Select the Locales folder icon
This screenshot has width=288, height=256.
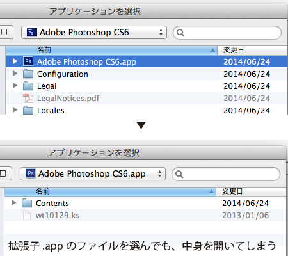pos(28,110)
